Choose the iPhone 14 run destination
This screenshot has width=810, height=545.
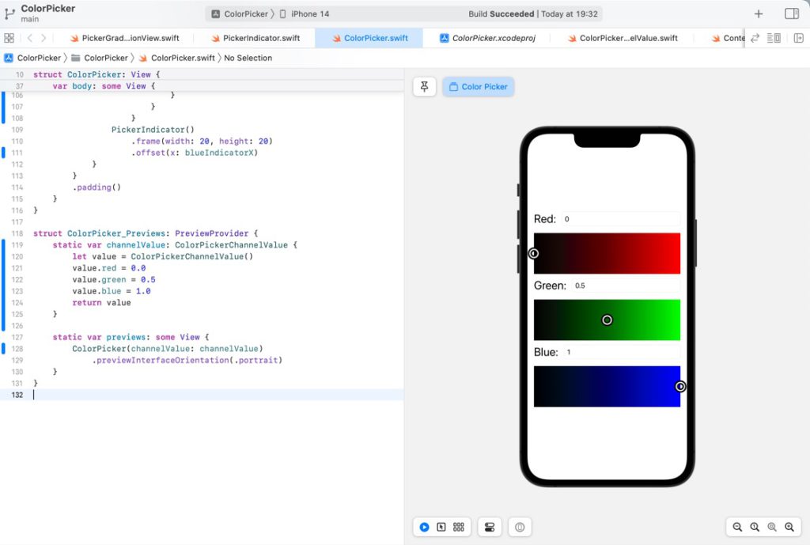pos(305,14)
